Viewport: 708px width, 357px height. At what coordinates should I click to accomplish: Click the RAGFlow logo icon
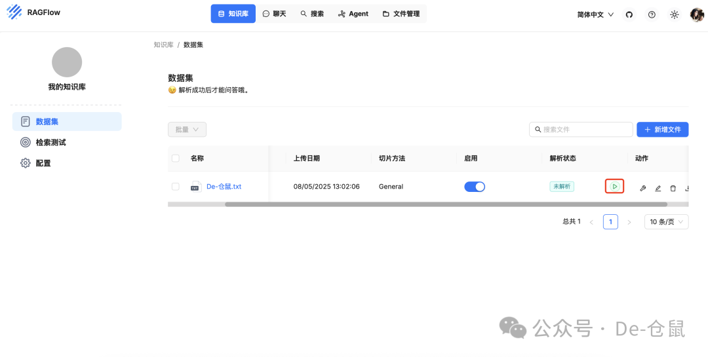(14, 12)
